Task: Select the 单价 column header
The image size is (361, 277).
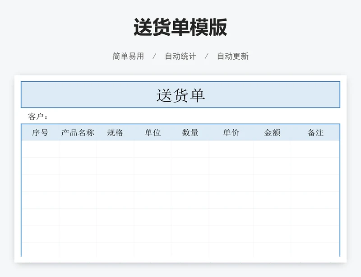Action: (231, 132)
